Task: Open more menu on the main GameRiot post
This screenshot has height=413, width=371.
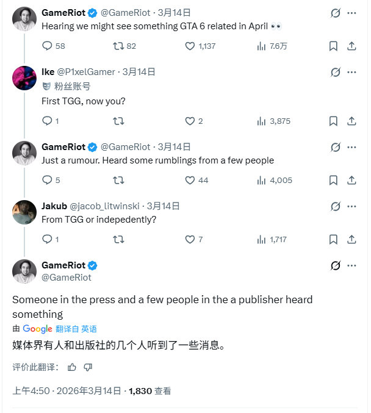Action: click(353, 265)
